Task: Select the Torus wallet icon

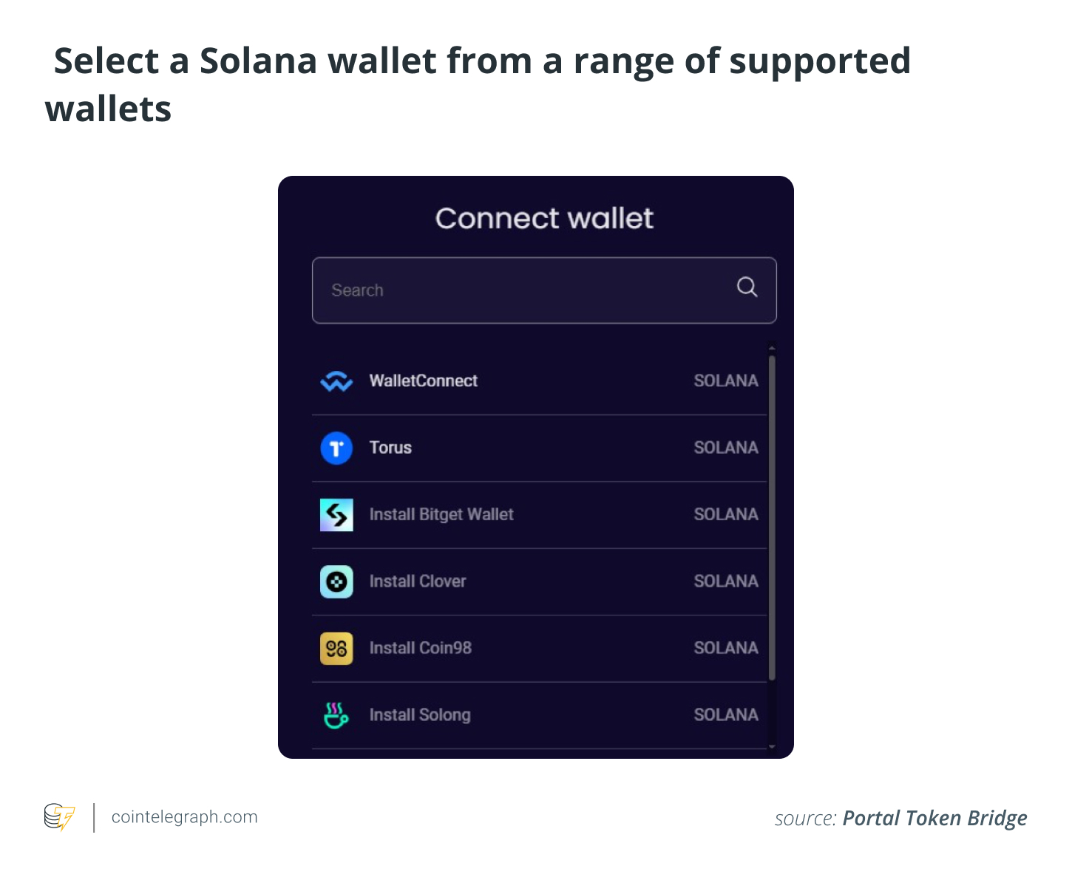Action: tap(336, 448)
